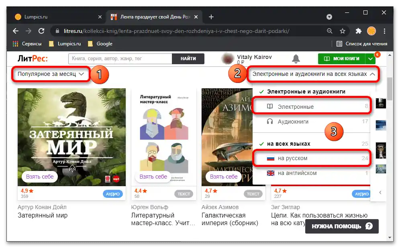Expand Популярное за месяц sorting dropdown
400x248 pixels.
[51, 74]
